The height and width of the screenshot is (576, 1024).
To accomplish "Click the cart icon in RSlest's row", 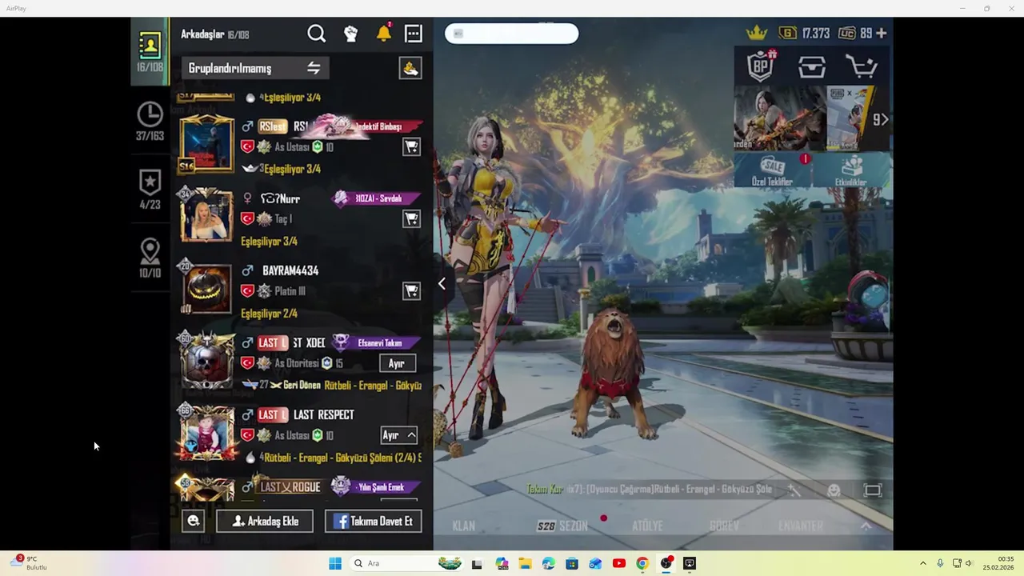I will click(411, 147).
